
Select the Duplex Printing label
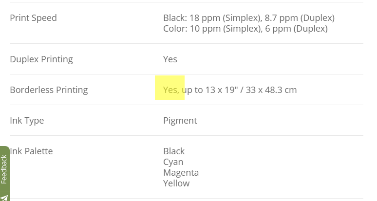(41, 59)
